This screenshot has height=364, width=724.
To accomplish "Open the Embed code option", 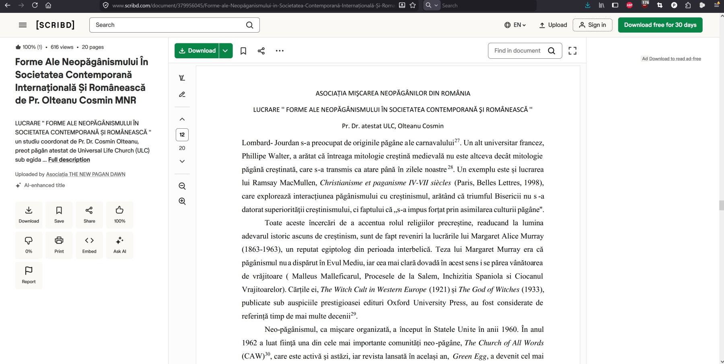I will 89,245.
